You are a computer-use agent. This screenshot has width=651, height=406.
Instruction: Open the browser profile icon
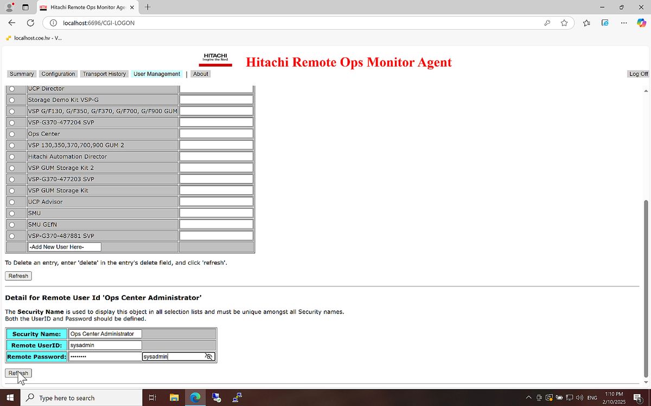click(x=9, y=8)
